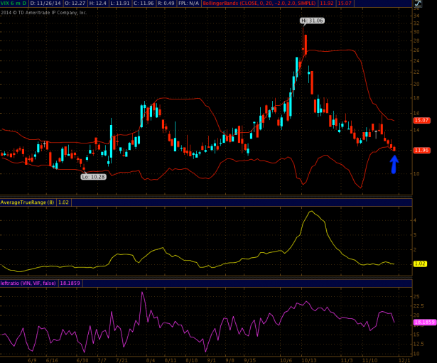This screenshot has width=437, height=363.
Task: Click the 10/13 date on time axis
Action: [309, 360]
